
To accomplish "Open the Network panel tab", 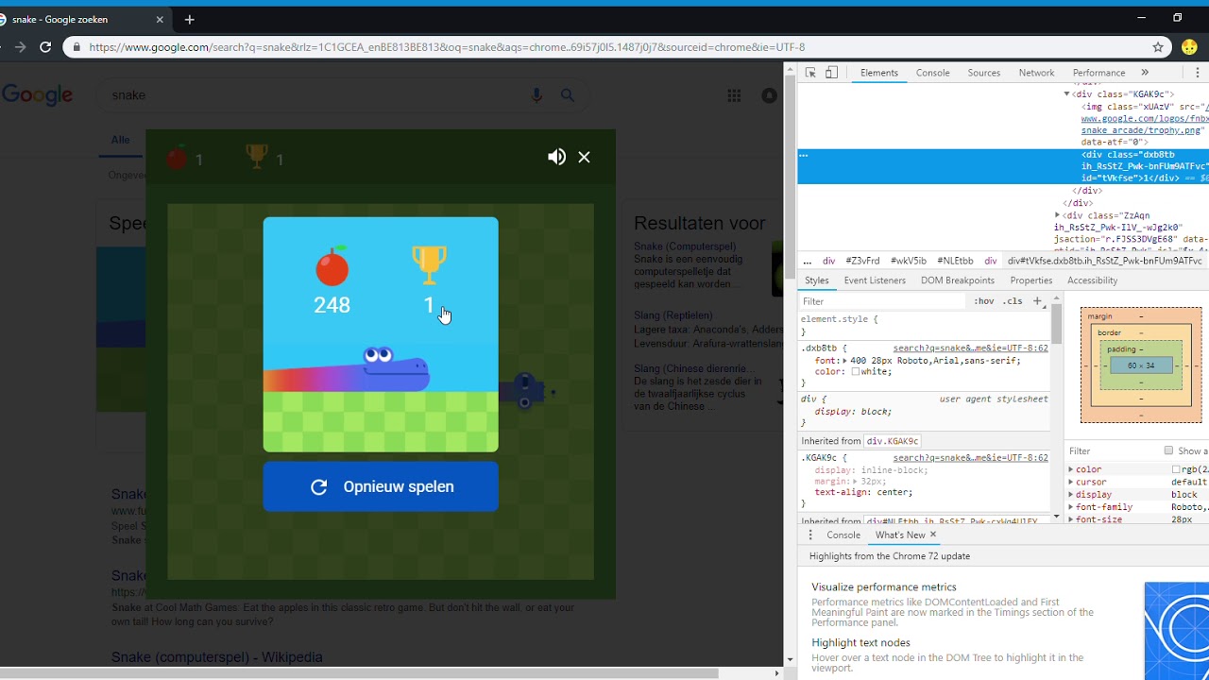I will coord(1036,73).
